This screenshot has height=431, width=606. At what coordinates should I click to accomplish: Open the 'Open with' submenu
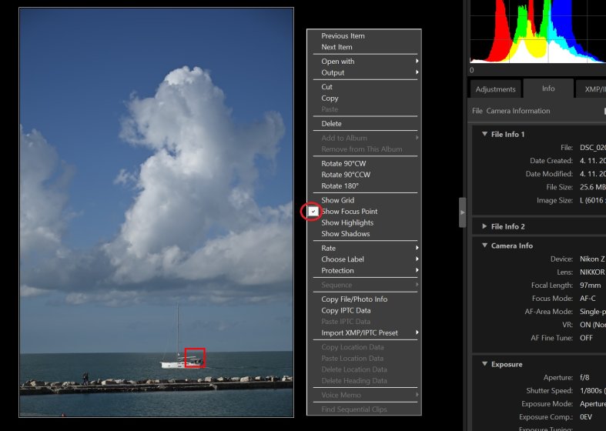(364, 62)
